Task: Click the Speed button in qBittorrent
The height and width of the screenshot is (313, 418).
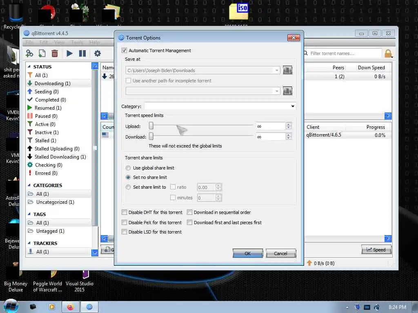Action: [x=376, y=250]
